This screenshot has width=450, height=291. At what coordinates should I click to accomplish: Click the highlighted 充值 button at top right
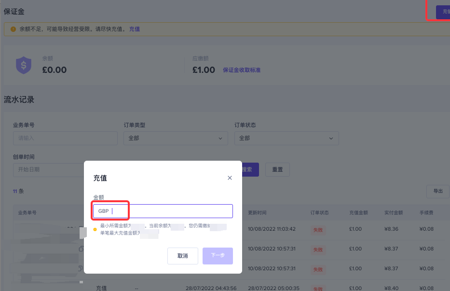(445, 12)
